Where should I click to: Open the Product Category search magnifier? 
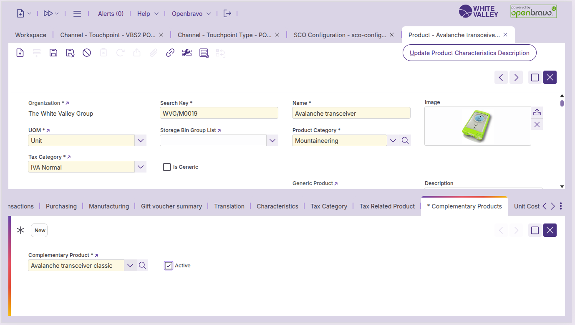(x=405, y=141)
